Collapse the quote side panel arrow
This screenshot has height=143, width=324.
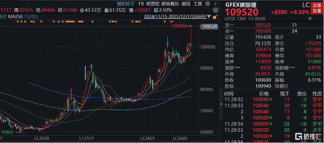221,105
